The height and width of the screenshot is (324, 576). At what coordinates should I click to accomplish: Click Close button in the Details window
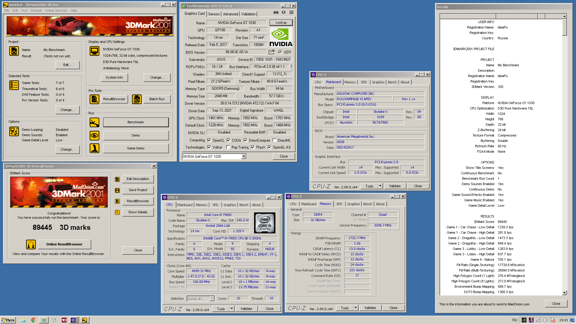[556, 304]
